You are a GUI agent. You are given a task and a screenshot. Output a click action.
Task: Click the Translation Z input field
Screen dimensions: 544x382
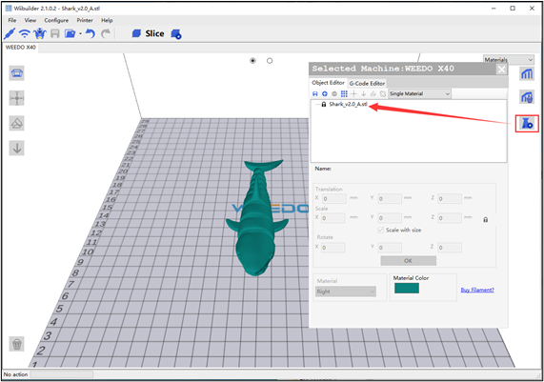click(450, 199)
